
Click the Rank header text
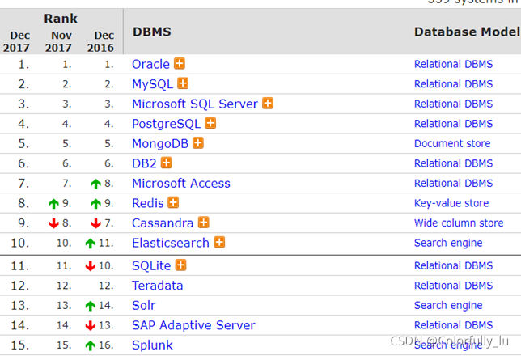[61, 19]
